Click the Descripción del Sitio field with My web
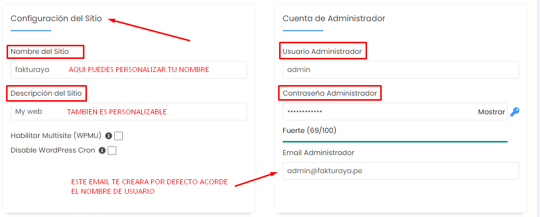 coord(129,111)
